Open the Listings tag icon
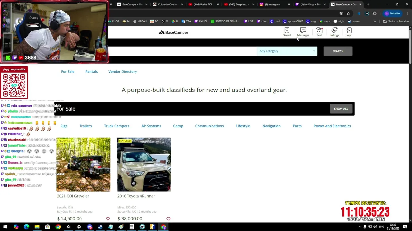 [334, 32]
